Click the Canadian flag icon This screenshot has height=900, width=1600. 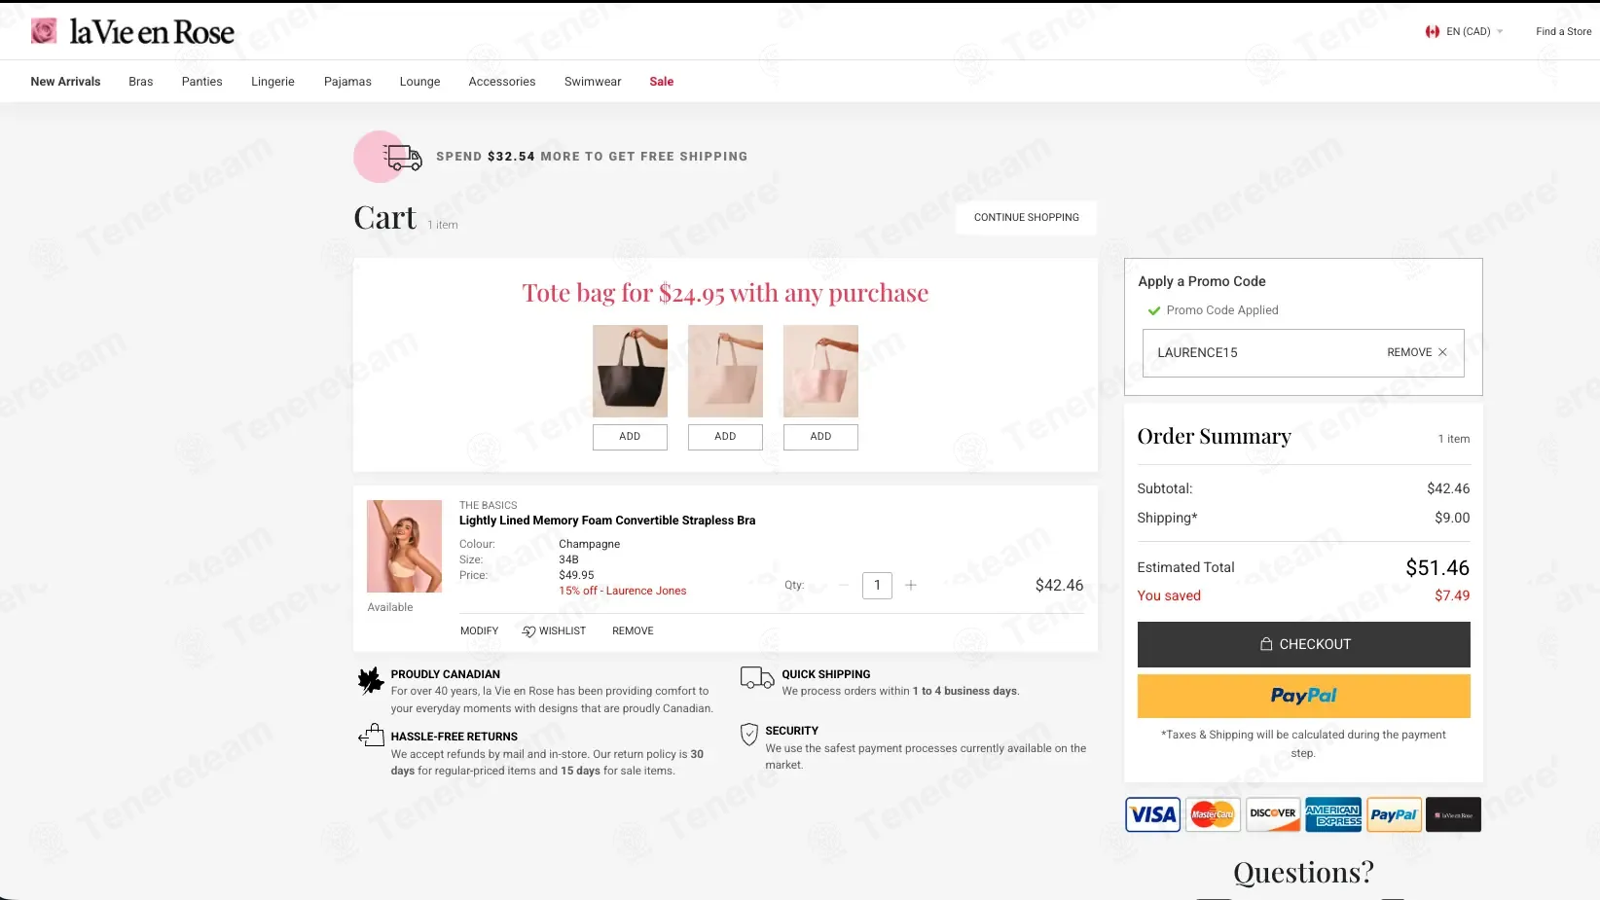(x=1433, y=31)
